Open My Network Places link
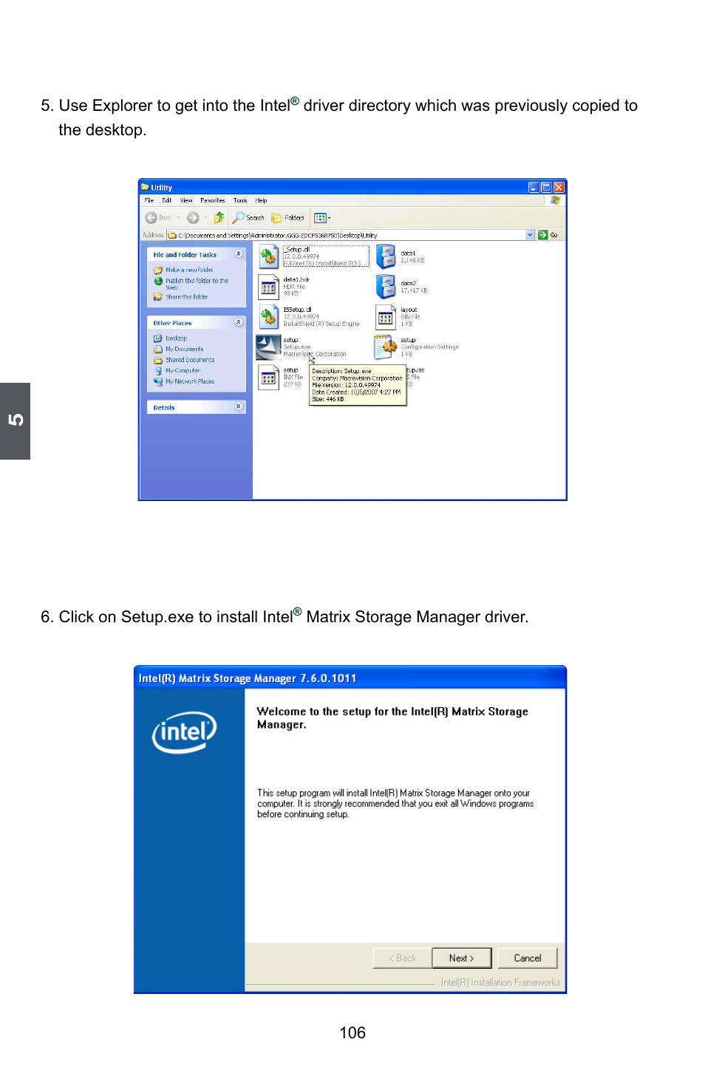 click(x=190, y=381)
